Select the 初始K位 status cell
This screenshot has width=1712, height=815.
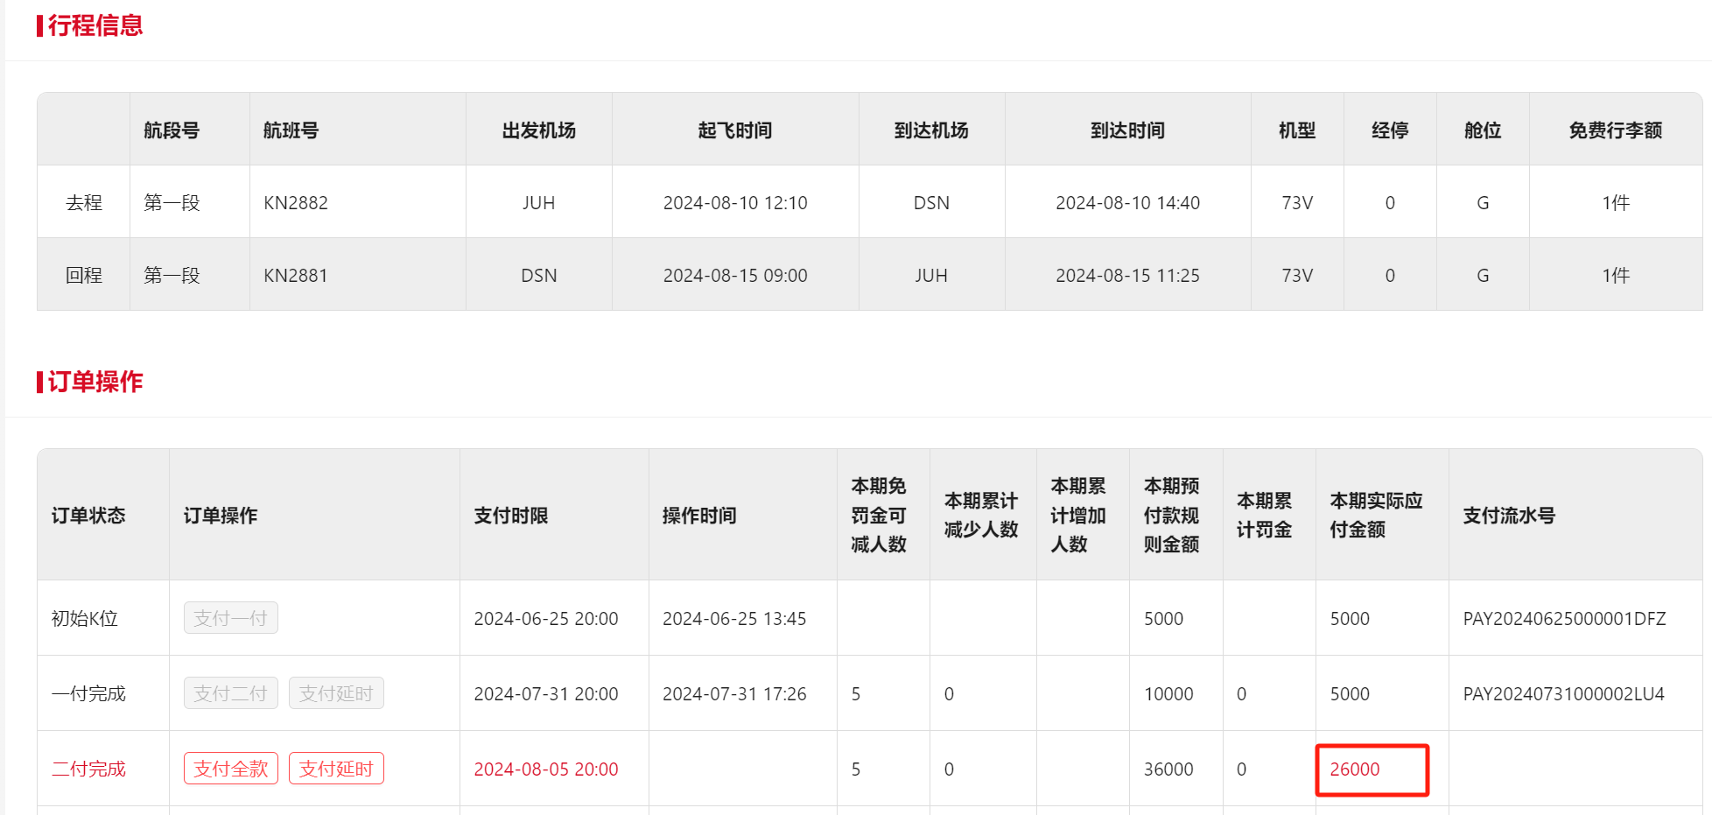pyautogui.click(x=85, y=619)
